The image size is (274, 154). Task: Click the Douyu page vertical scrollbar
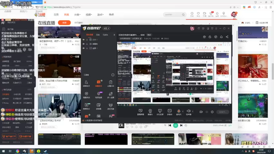(x=273, y=72)
